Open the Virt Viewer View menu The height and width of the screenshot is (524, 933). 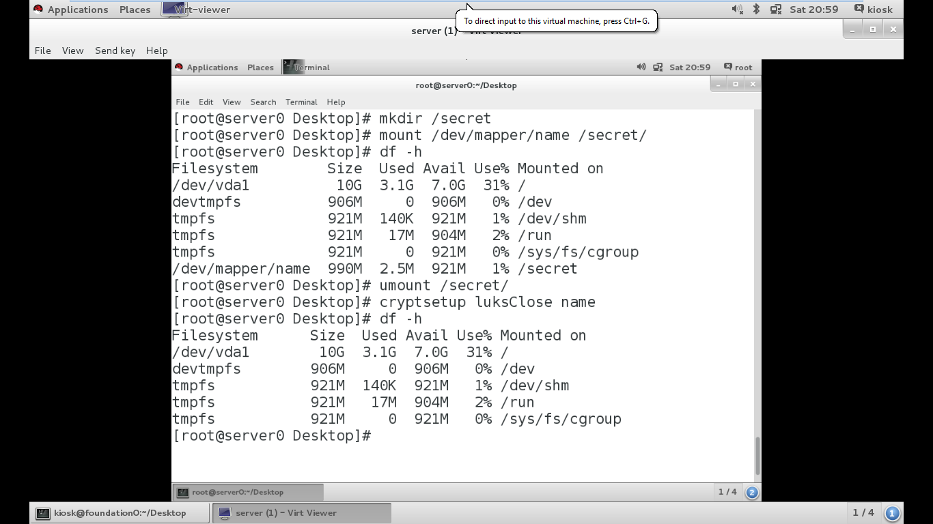[x=72, y=50]
